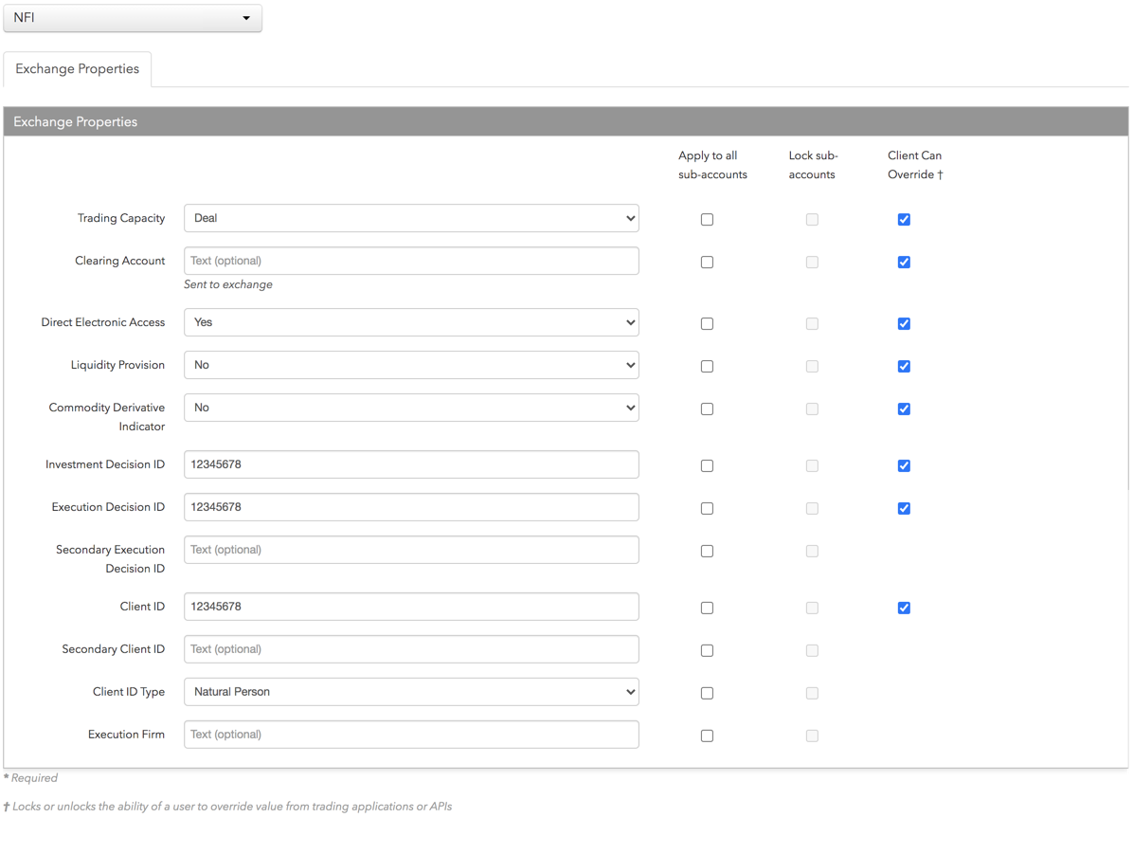Check Apply to all sub-accounts for Execution Firm

[707, 736]
